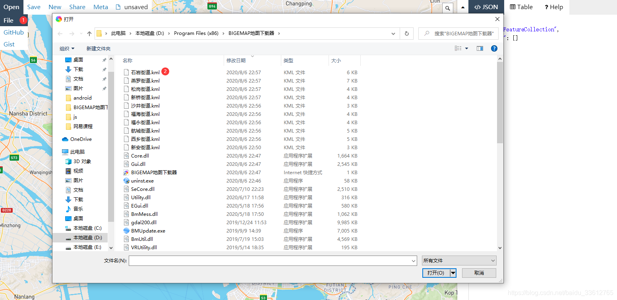Open recent locations dropdown arrow
Image resolution: width=617 pixels, height=300 pixels.
[81, 34]
